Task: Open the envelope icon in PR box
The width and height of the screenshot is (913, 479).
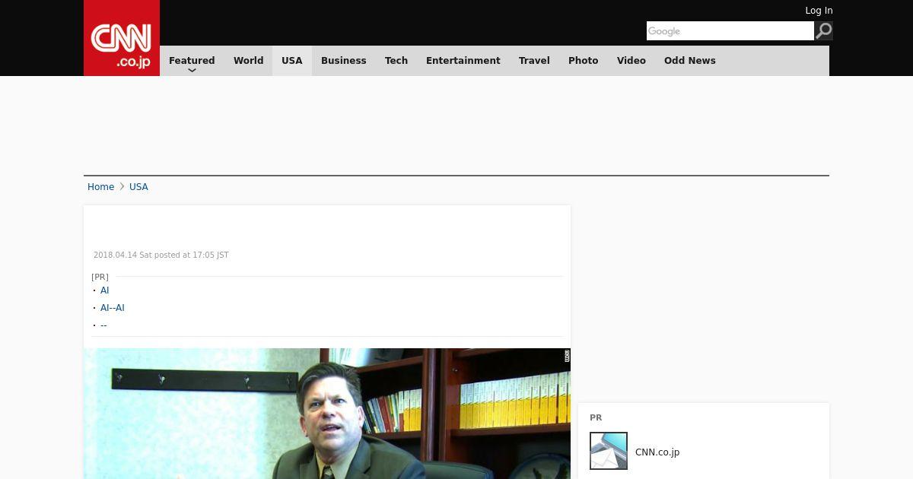Action: pos(609,451)
